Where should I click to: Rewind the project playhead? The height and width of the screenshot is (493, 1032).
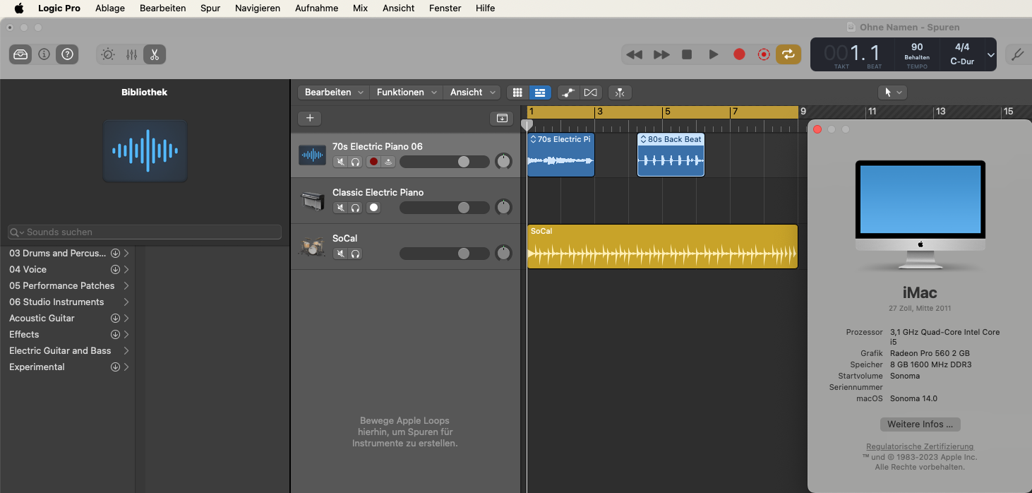pos(635,54)
